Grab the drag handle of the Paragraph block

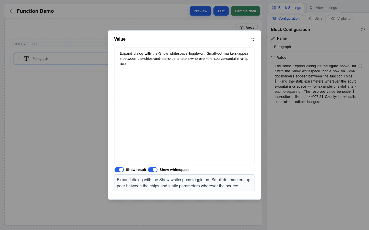(19, 59)
